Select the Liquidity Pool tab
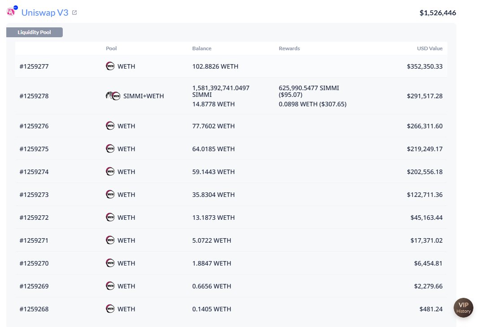Viewport: 481px width, 327px height. click(x=35, y=32)
